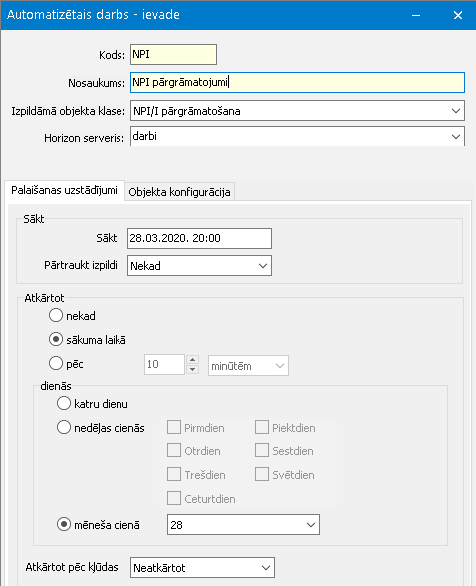Viewport: 476px width, 586px height.
Task: Click the Kods input field
Action: pyautogui.click(x=173, y=54)
